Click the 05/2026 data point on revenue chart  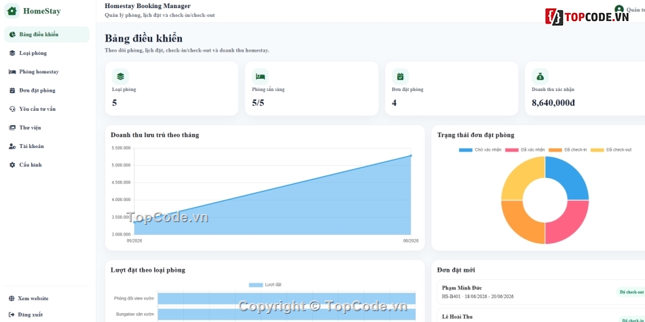tap(134, 222)
